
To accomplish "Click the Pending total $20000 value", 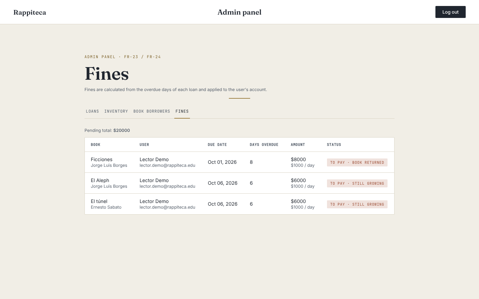I will (122, 131).
